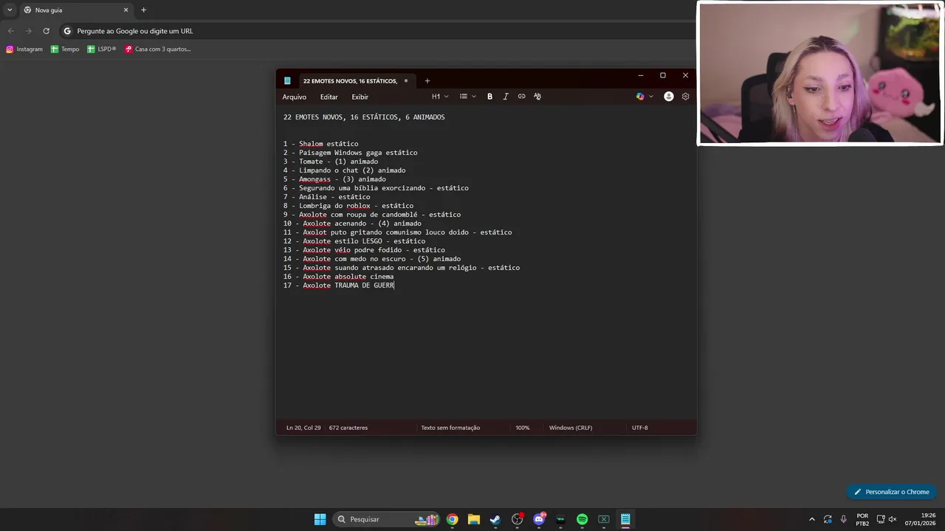945x531 pixels.
Task: Show hidden system tray icons
Action: coord(812,519)
